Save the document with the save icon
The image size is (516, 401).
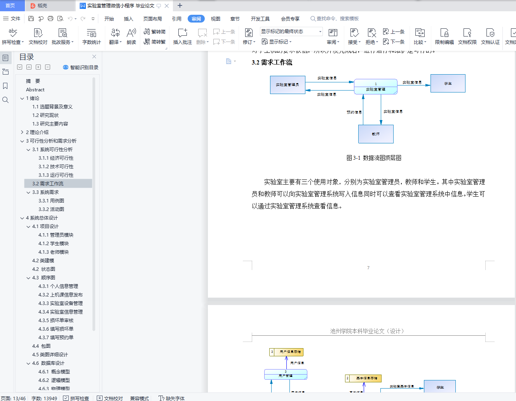pos(31,19)
